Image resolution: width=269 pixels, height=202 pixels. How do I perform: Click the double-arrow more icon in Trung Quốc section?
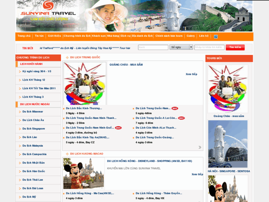tap(200, 147)
